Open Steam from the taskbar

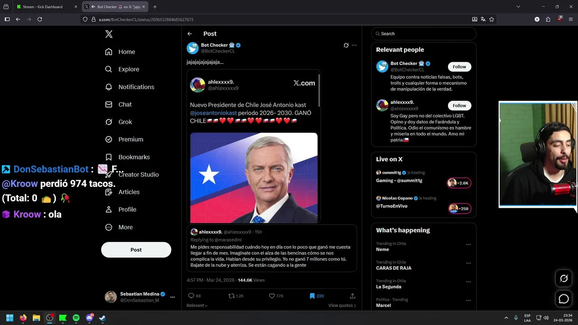tap(103, 318)
